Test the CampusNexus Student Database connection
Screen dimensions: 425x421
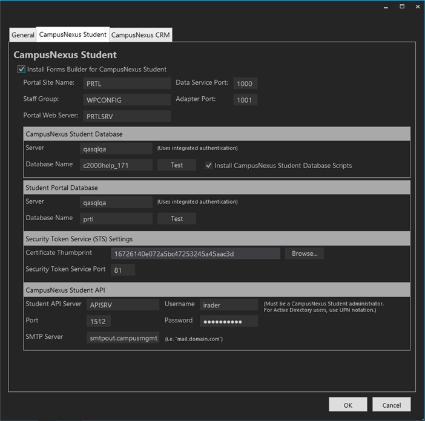pyautogui.click(x=177, y=165)
